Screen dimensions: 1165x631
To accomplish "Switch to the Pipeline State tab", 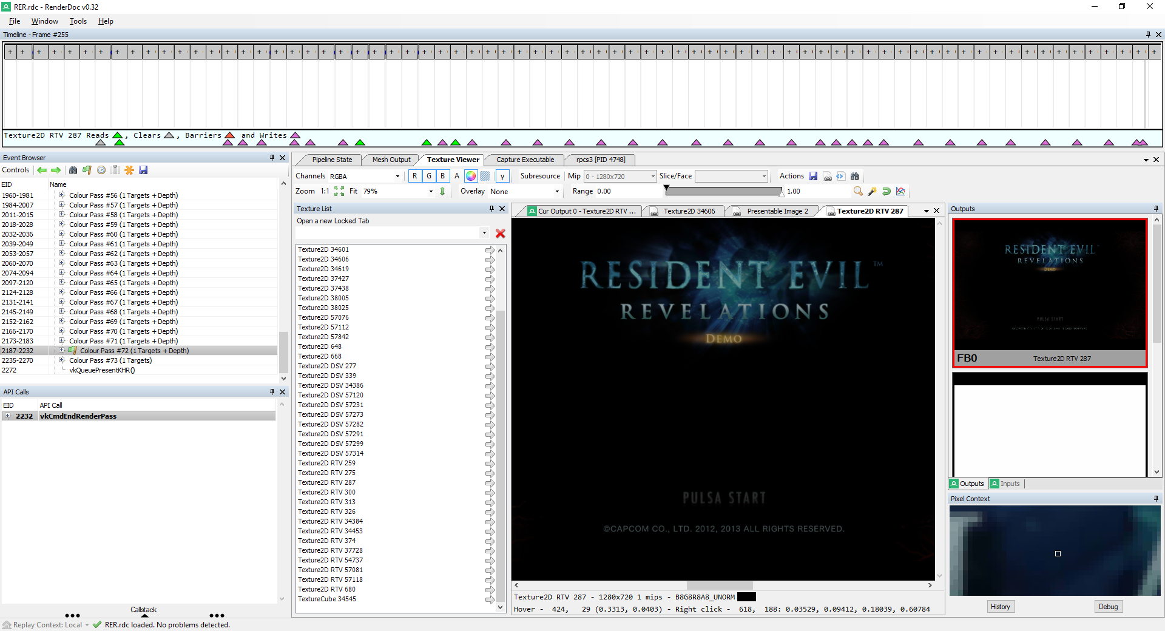I will pos(331,160).
